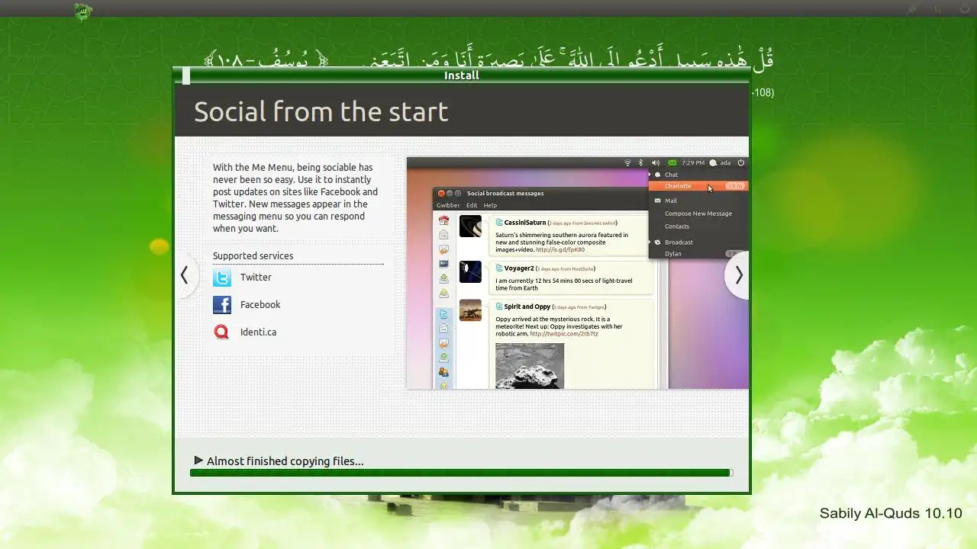This screenshot has width=977, height=549.
Task: Click the Twitter label under Supported services
Action: click(x=256, y=278)
